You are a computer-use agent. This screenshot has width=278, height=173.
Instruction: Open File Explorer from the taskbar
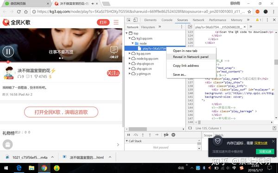coord(32,168)
